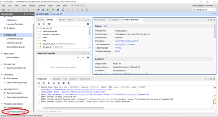The image size is (218, 117).
Task: Close the Design tab
Action: coord(56,20)
